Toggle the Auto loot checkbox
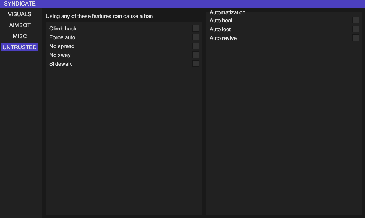 click(355, 29)
